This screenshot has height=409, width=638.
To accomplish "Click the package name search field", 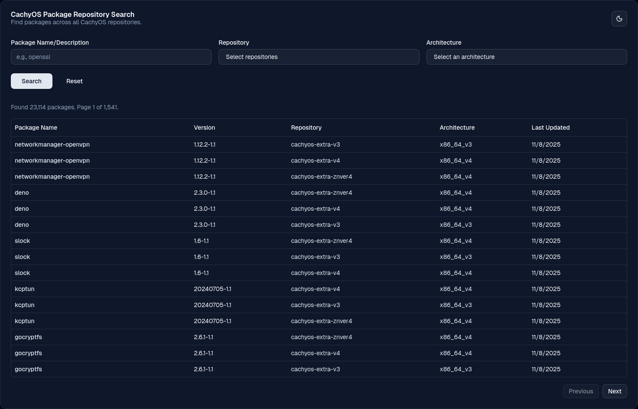I will point(111,57).
